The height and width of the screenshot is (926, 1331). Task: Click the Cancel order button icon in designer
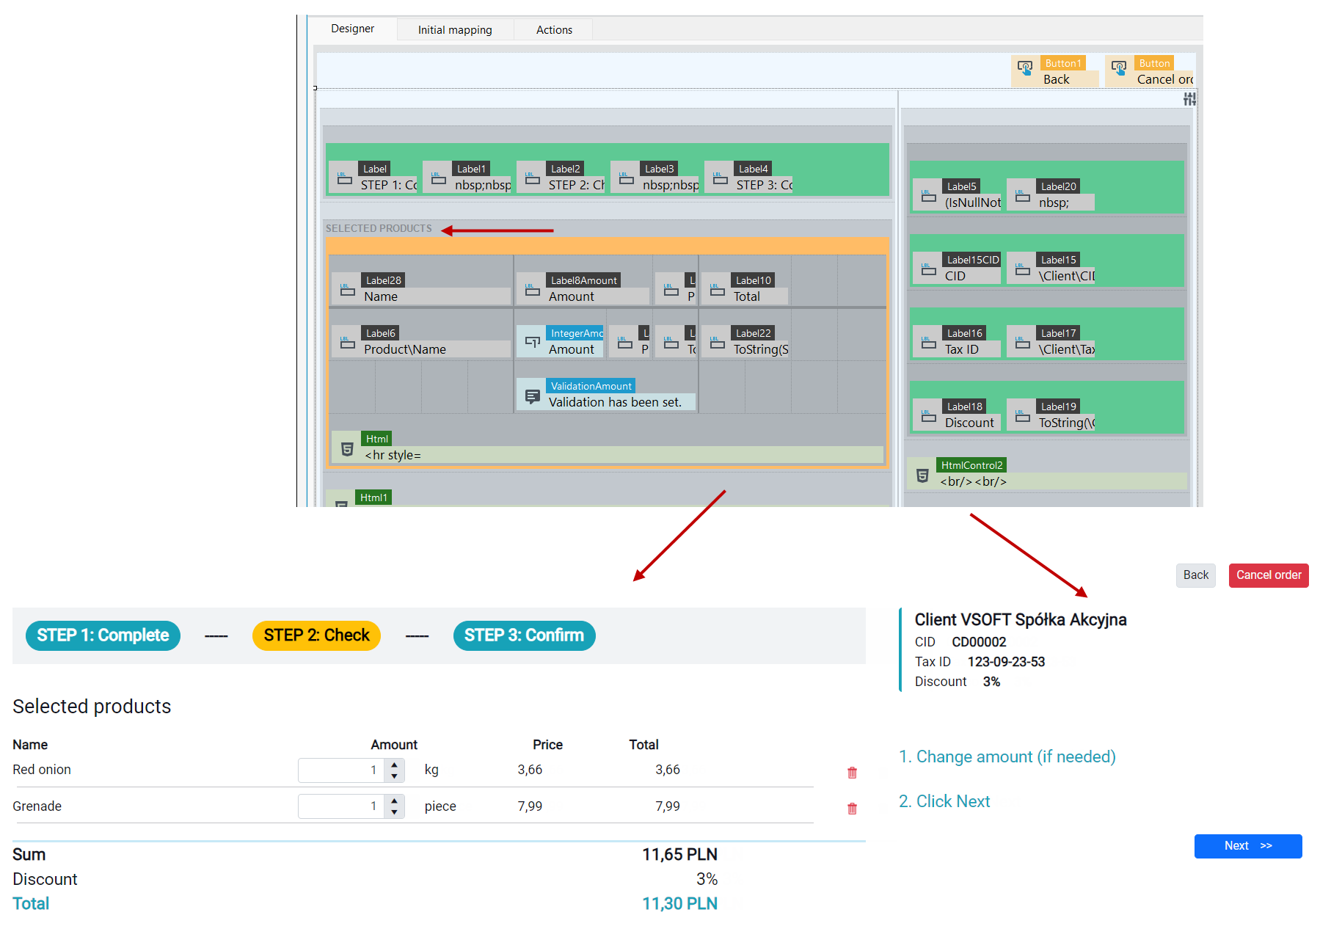tap(1119, 68)
